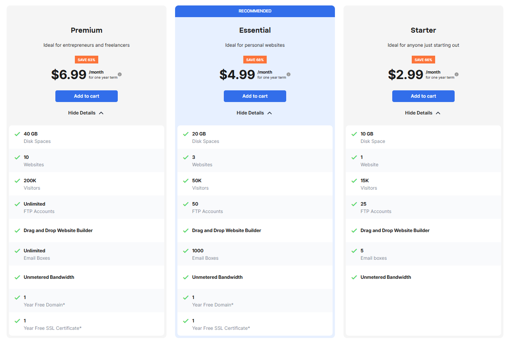Collapse Starter plan with Hide Details

tap(423, 113)
